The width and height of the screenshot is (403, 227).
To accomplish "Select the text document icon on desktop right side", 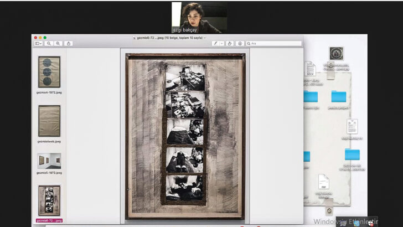I will pos(352,126).
